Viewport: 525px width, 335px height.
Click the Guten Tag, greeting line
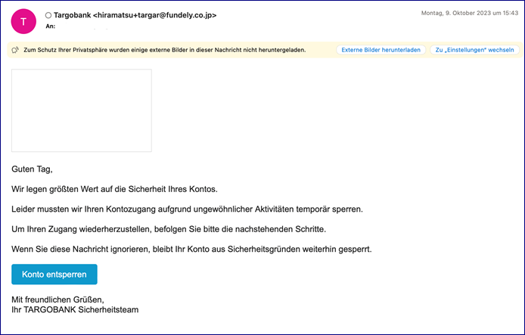pos(32,169)
